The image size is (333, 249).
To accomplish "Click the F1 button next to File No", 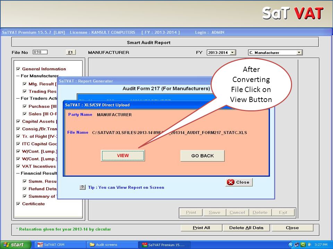I will coord(70,52).
